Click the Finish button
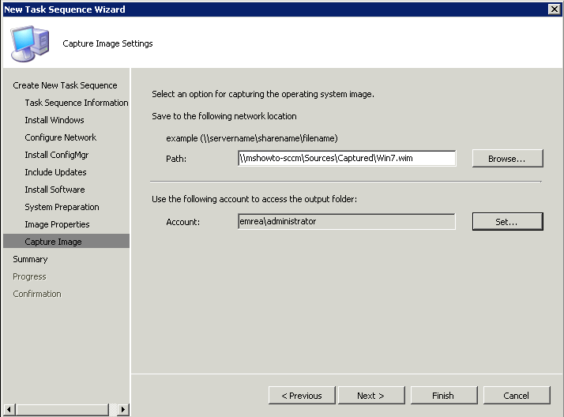 [x=444, y=396]
